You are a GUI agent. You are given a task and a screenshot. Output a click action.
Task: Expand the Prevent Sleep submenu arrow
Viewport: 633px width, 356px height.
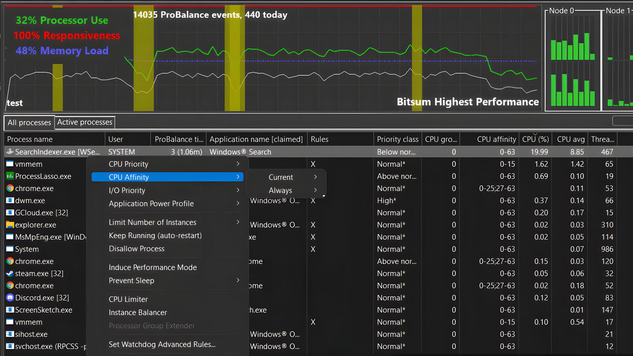coord(238,281)
